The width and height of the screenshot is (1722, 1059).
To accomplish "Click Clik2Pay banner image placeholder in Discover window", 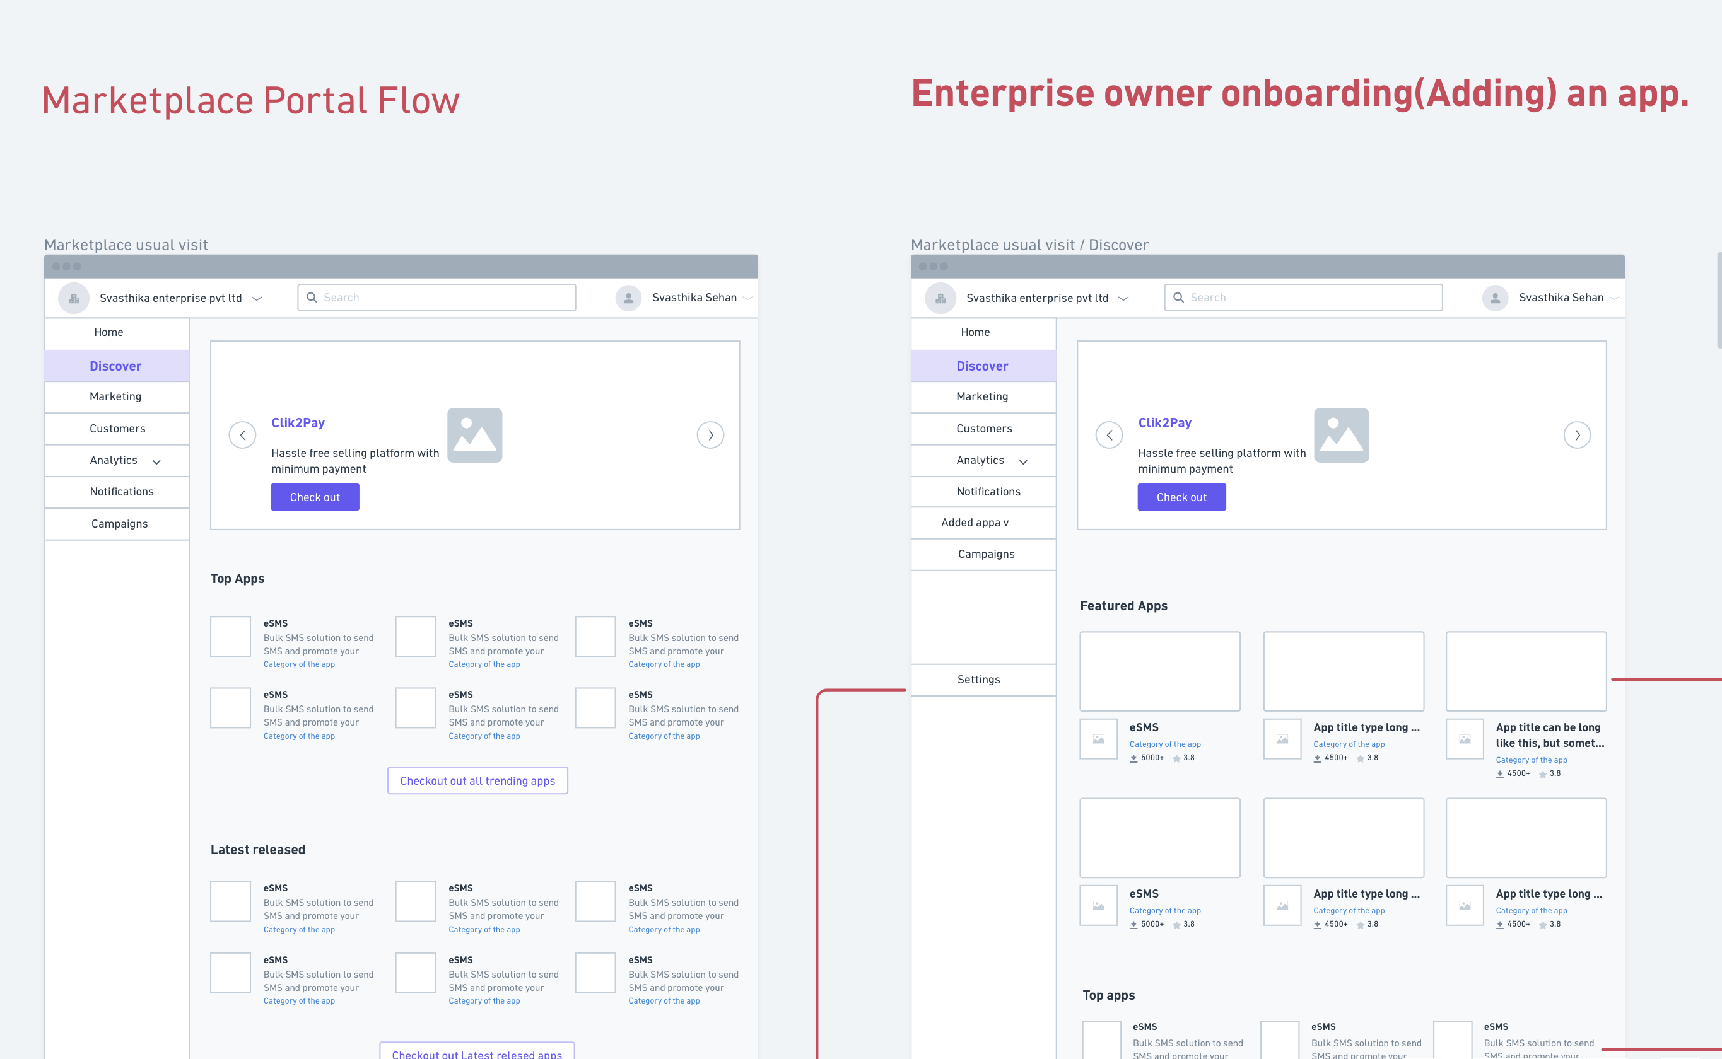I will pyautogui.click(x=1342, y=435).
